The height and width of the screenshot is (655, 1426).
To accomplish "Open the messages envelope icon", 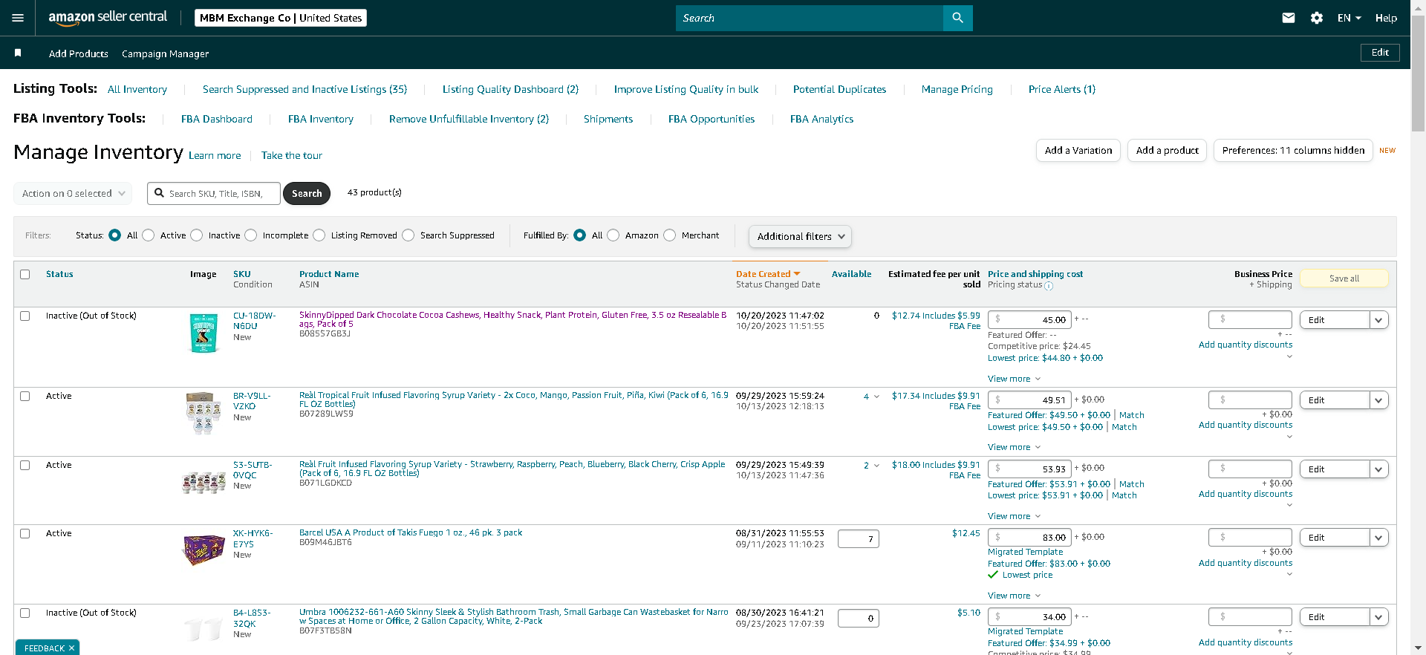I will coord(1289,18).
